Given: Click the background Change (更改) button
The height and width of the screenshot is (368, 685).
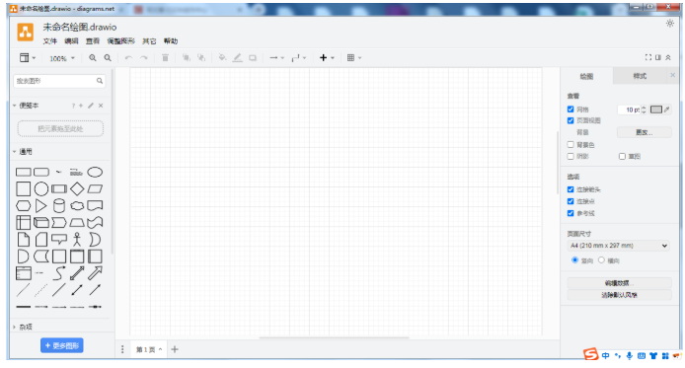Looking at the screenshot, I should click(x=644, y=132).
